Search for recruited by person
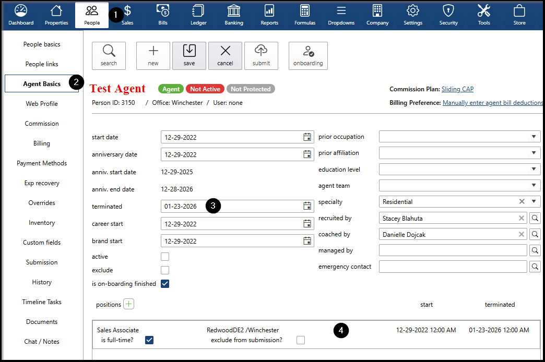The width and height of the screenshot is (545, 362). [x=535, y=219]
